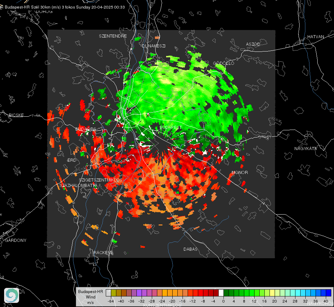Click the 28 value on legend scale
This screenshot has width=334, height=307.
click(295, 301)
